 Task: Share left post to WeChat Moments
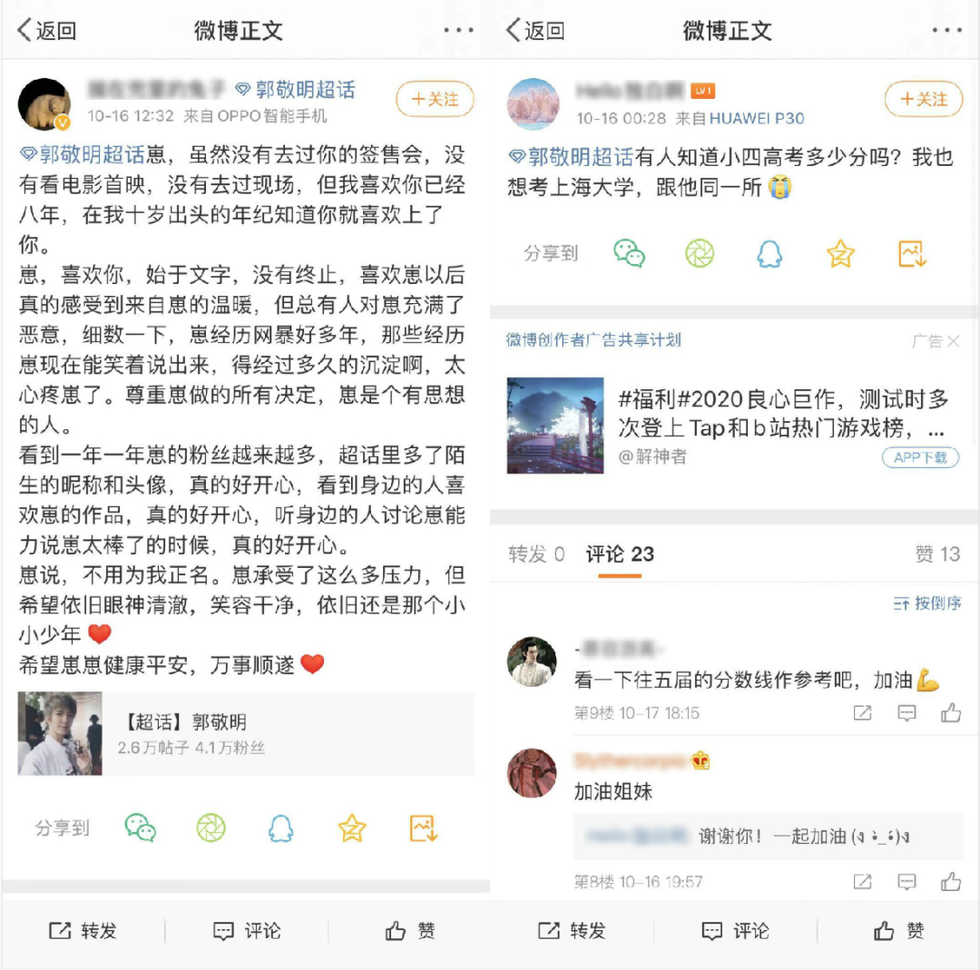211,828
